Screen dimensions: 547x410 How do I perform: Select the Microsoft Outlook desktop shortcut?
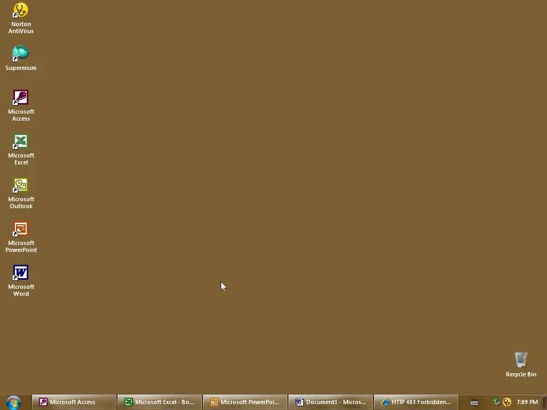[21, 193]
